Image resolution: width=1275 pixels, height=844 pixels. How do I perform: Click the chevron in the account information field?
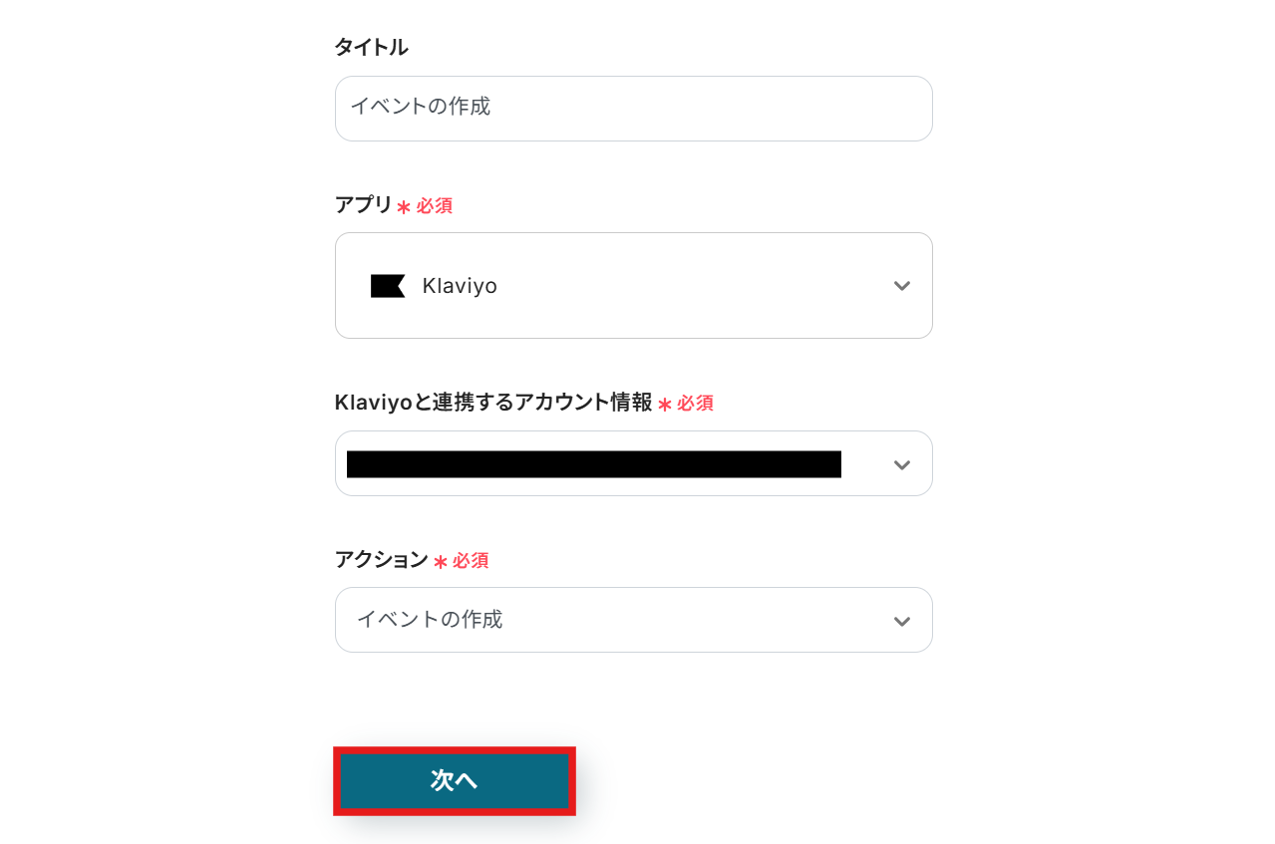[x=901, y=464]
